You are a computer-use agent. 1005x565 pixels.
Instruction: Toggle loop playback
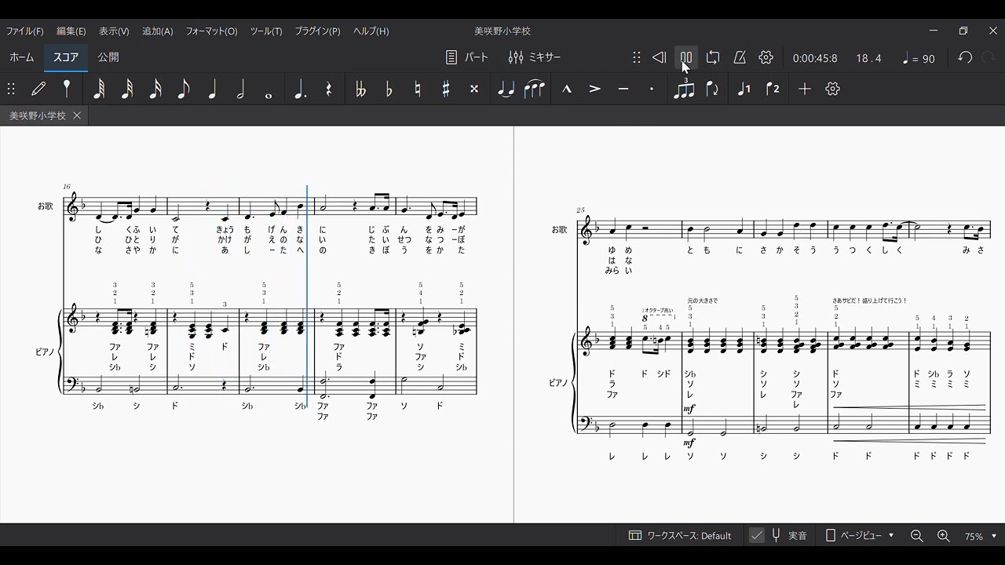(x=713, y=57)
